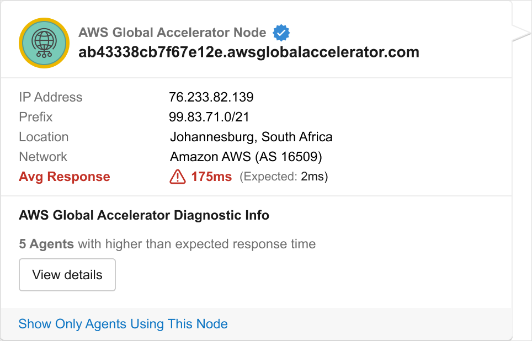
Task: Click the Johannesburg, South Africa location value
Action: [251, 137]
